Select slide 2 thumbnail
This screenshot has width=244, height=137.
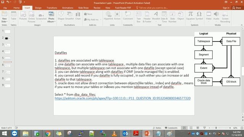[8, 38]
